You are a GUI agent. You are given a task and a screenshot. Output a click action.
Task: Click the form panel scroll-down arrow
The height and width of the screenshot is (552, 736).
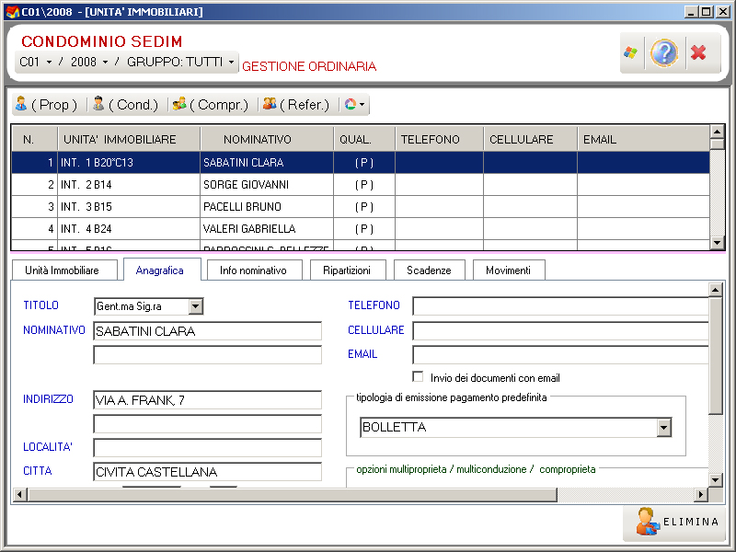pos(716,479)
